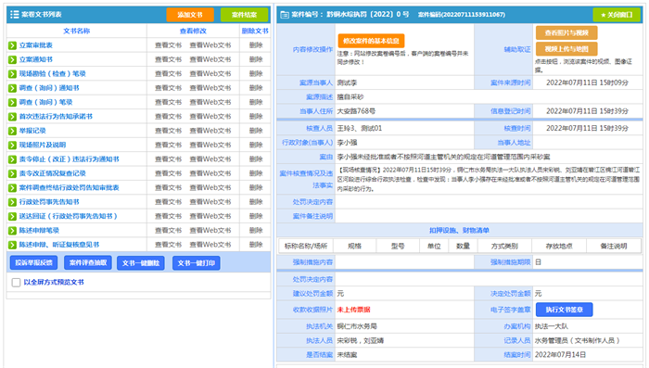Open 行政处罚事先告知书 document name link
649x368 pixels.
click(x=49, y=202)
